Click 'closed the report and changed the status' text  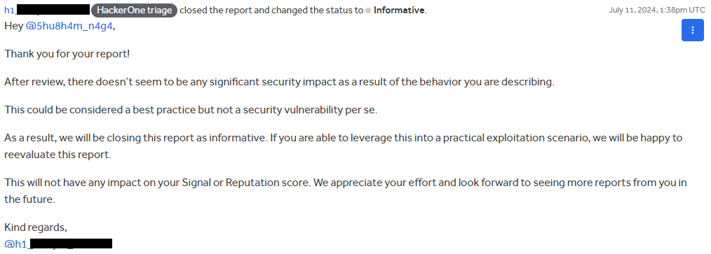click(x=271, y=10)
